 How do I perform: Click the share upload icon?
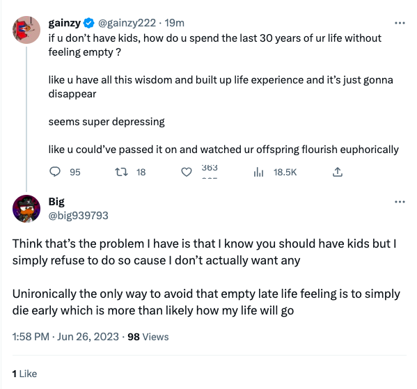pos(338,172)
